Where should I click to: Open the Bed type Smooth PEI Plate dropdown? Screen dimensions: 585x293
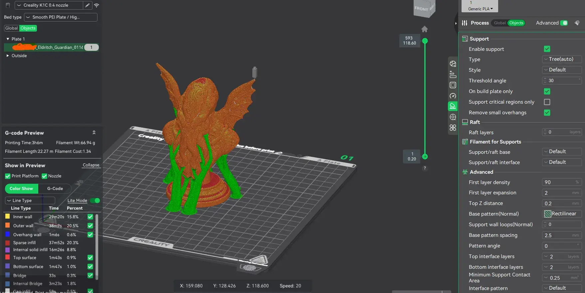click(61, 17)
